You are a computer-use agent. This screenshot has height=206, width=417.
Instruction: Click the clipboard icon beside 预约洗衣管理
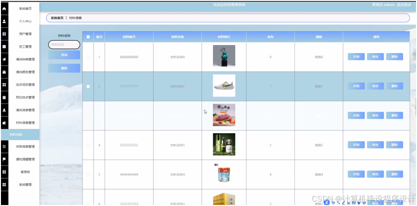tap(4, 98)
